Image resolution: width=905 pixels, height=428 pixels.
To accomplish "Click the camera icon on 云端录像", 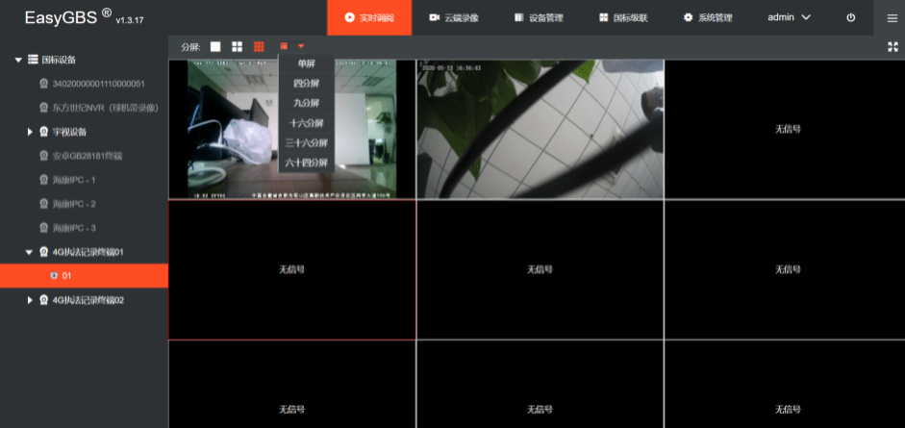I will pyautogui.click(x=435, y=18).
